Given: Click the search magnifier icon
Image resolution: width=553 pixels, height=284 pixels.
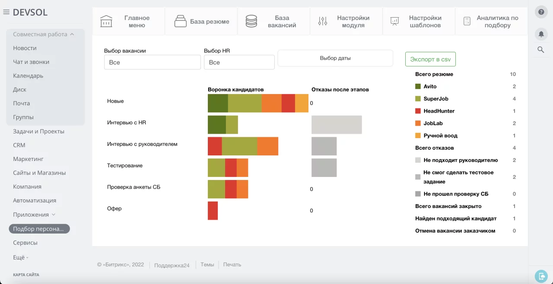Looking at the screenshot, I should pyautogui.click(x=541, y=50).
